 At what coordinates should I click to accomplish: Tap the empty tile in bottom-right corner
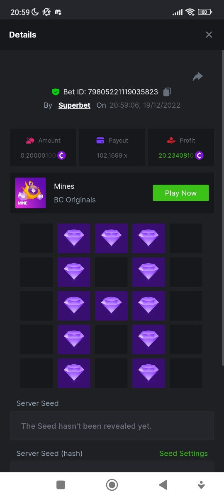tap(186, 373)
